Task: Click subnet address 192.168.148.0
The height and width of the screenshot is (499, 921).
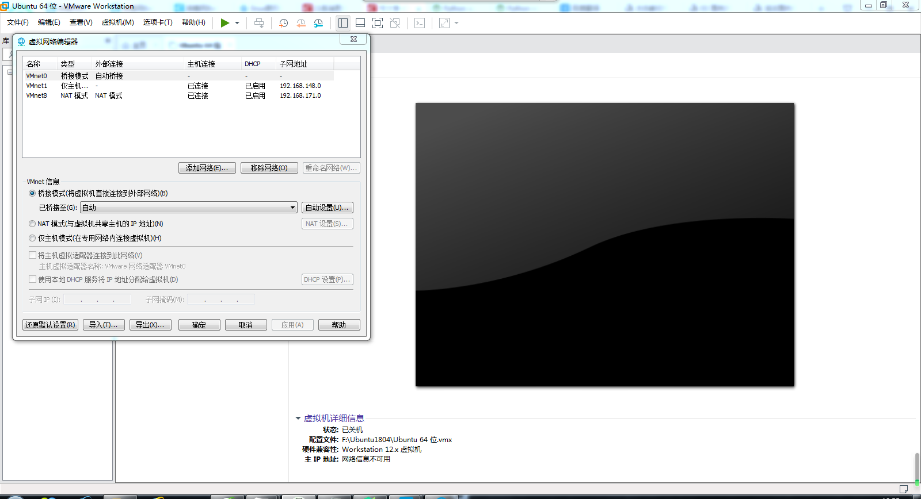Action: pyautogui.click(x=300, y=86)
